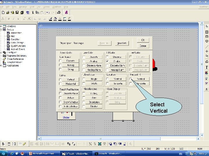This screenshot has height=156, width=209.
Task: Click the Slider Vertical link button
Action: pyautogui.click(x=71, y=79)
